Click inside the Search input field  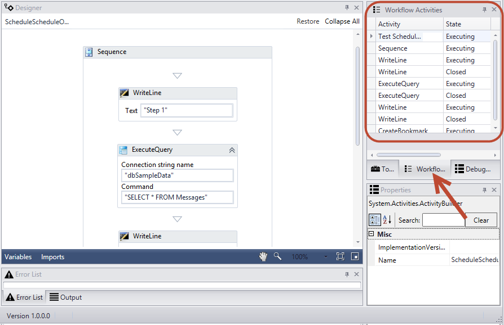(x=444, y=220)
